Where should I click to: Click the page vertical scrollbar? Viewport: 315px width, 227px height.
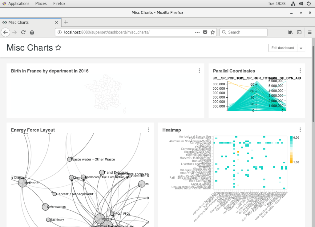tap(313, 84)
